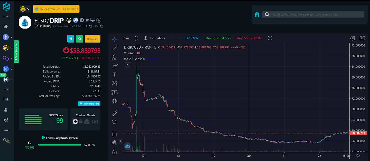370x161 pixels.
Task: Click the cubes icon in Contract Details
Action: click(x=87, y=122)
